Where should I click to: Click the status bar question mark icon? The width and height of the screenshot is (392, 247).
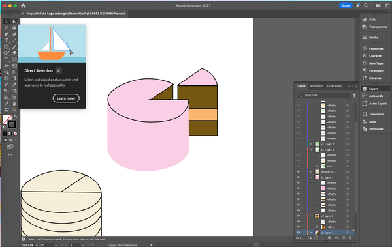tap(24, 239)
